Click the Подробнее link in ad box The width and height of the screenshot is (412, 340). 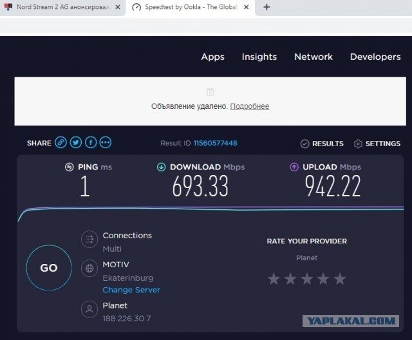[x=250, y=106]
